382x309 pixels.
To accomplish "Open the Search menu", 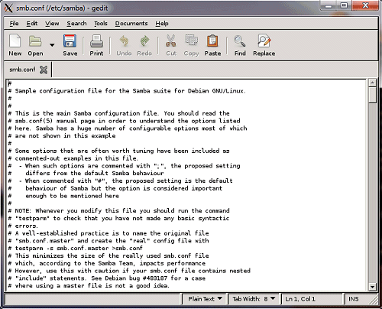I will point(76,24).
